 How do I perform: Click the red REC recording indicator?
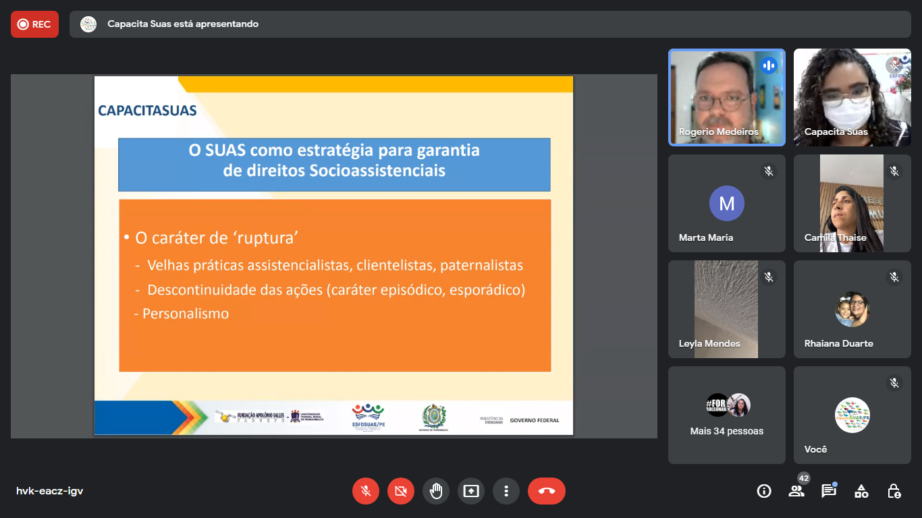pyautogui.click(x=34, y=24)
